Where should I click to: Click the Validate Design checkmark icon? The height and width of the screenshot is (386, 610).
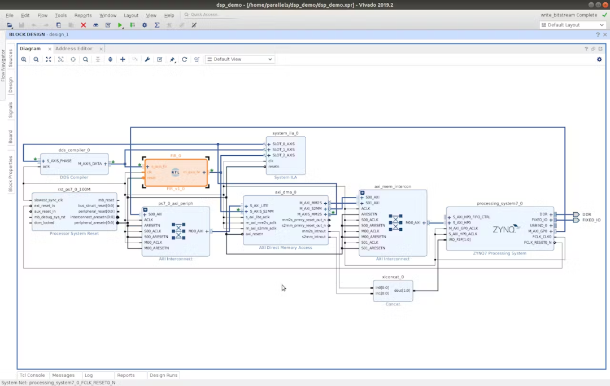[160, 59]
